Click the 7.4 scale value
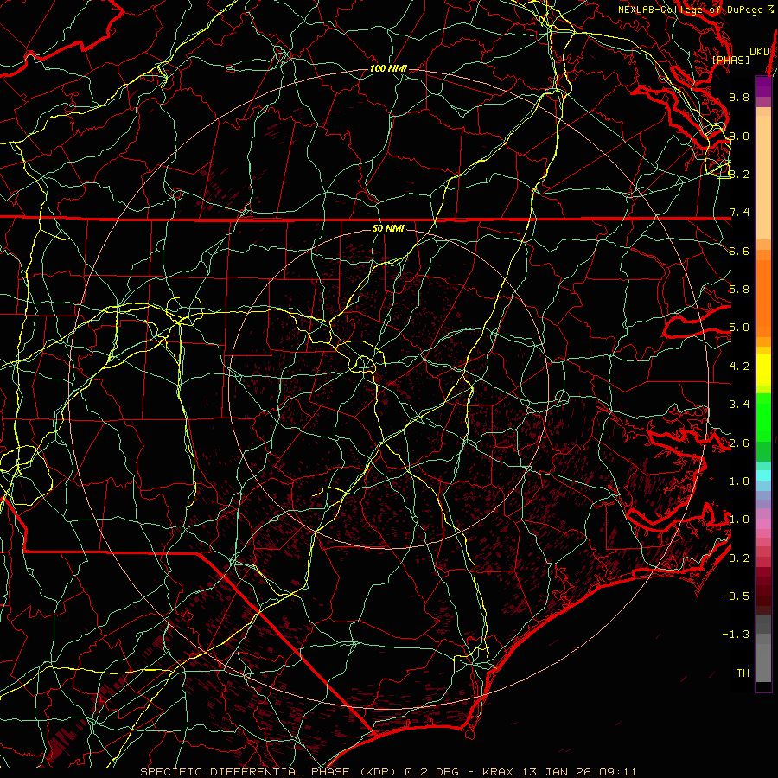 click(x=739, y=213)
